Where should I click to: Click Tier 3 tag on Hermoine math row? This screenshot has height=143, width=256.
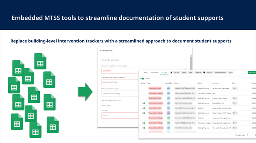[x=235, y=98]
